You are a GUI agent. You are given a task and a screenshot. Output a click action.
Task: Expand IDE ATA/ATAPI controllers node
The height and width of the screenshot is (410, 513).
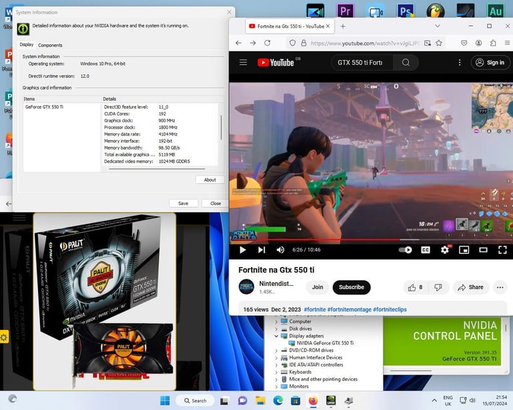point(276,365)
